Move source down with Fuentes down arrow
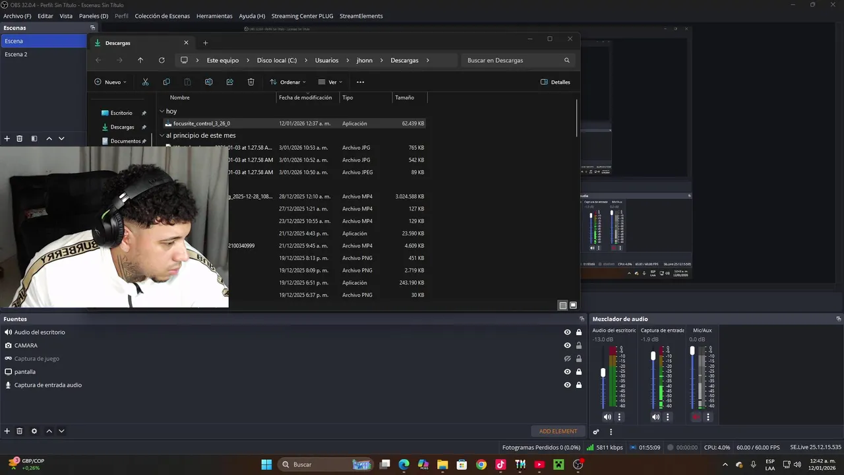 point(61,431)
